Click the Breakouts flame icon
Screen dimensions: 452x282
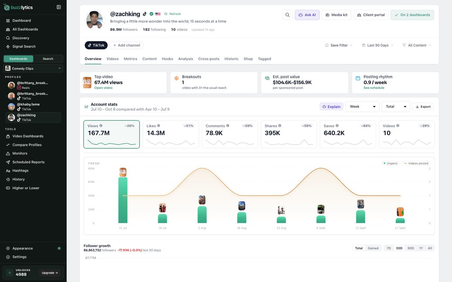coord(177,78)
